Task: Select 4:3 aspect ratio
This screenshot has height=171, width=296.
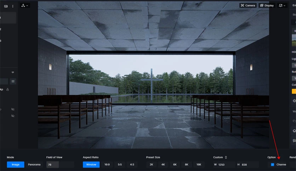Action: pyautogui.click(x=132, y=164)
